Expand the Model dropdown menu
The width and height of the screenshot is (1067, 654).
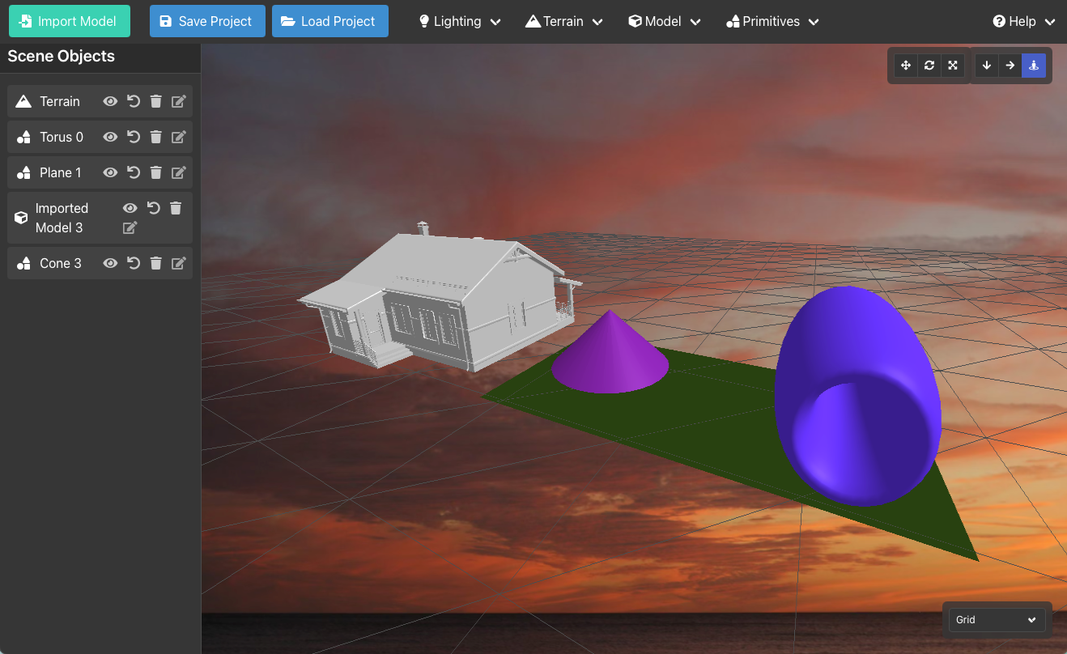tap(664, 22)
